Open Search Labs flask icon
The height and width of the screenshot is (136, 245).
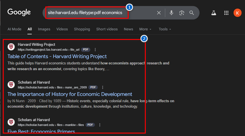pyautogui.click(x=214, y=13)
